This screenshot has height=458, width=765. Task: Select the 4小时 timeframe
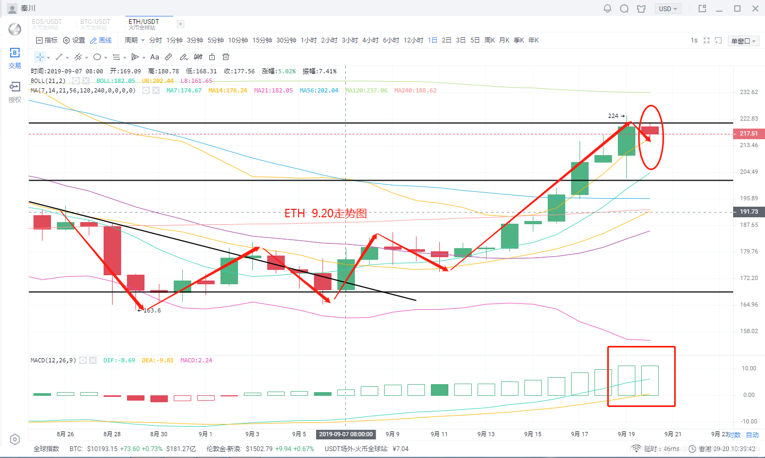370,40
